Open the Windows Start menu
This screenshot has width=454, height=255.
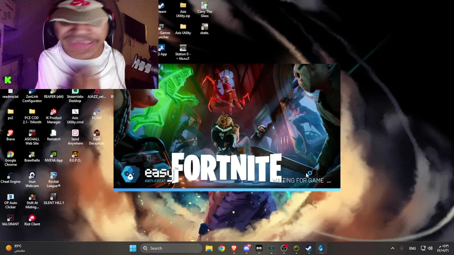[x=133, y=248]
